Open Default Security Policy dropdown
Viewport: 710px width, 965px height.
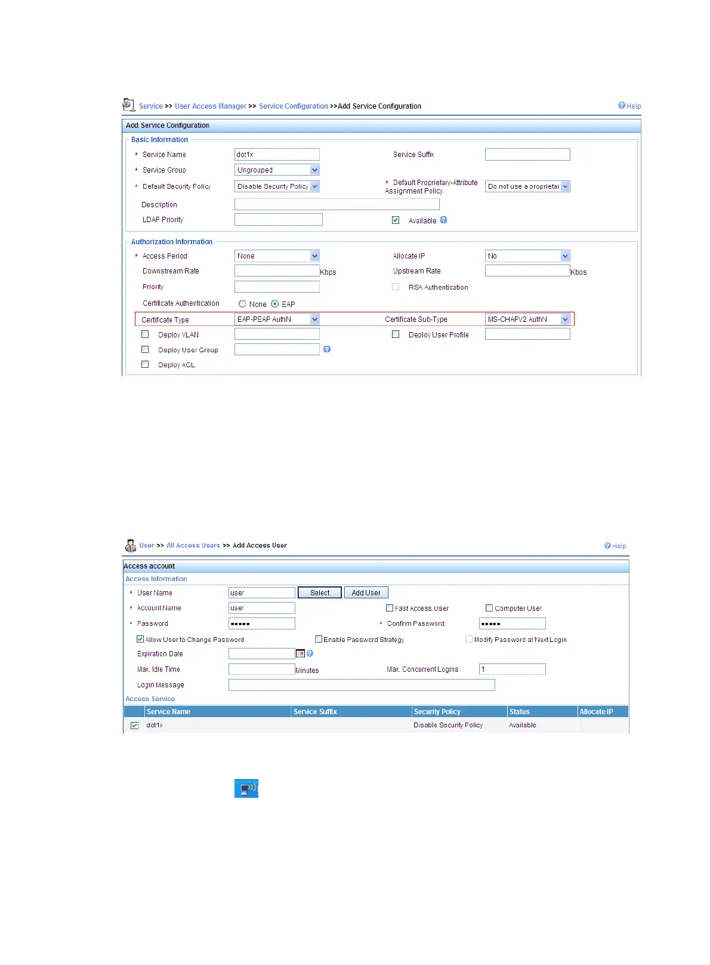(x=277, y=186)
